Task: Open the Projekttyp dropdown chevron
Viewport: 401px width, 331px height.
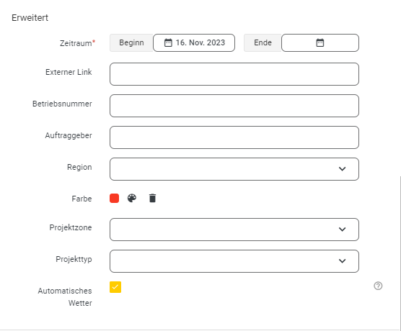Action: click(342, 261)
